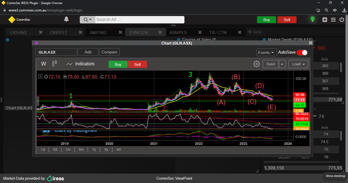Switch to the ASN/PLS tab
This screenshot has width=348, height=183.
pos(178,33)
